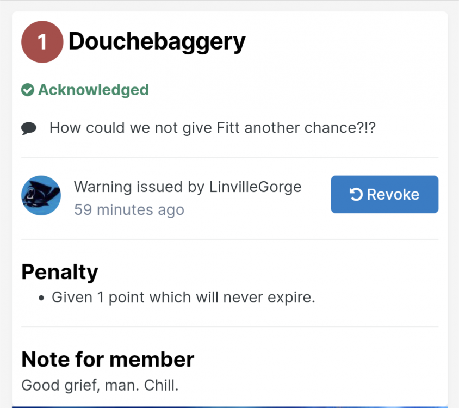Click the blue banner strip at the bottom
This screenshot has width=459, height=408.
230,405
